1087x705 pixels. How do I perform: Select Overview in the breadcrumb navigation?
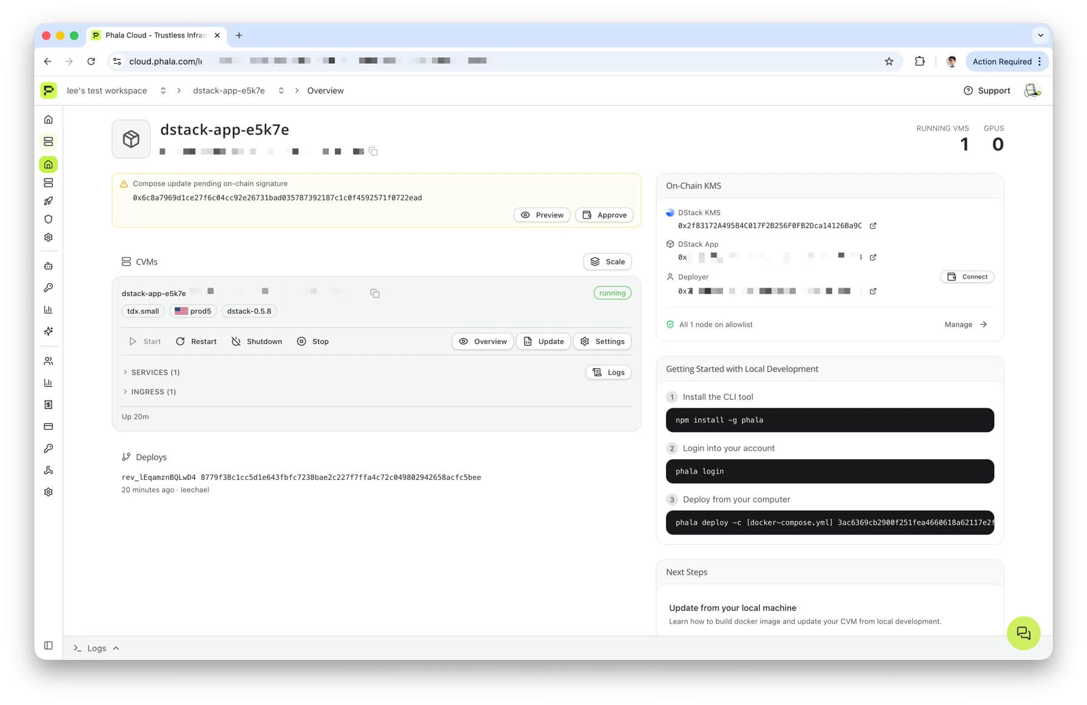[x=325, y=90]
